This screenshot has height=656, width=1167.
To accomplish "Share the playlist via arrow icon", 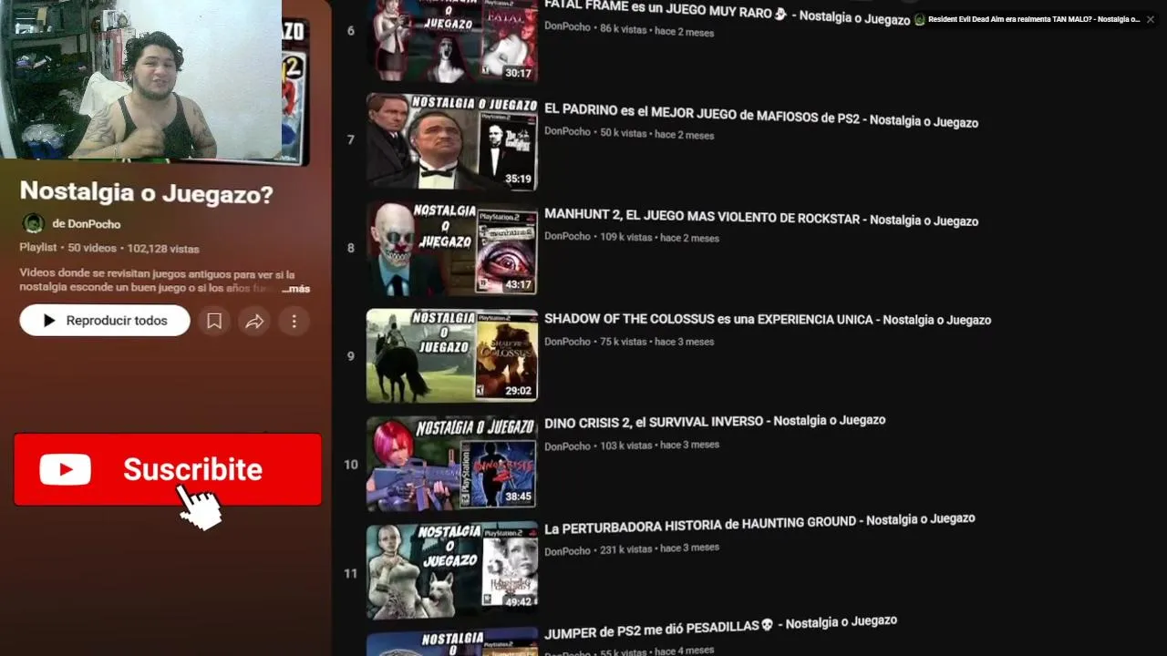I will click(x=254, y=321).
